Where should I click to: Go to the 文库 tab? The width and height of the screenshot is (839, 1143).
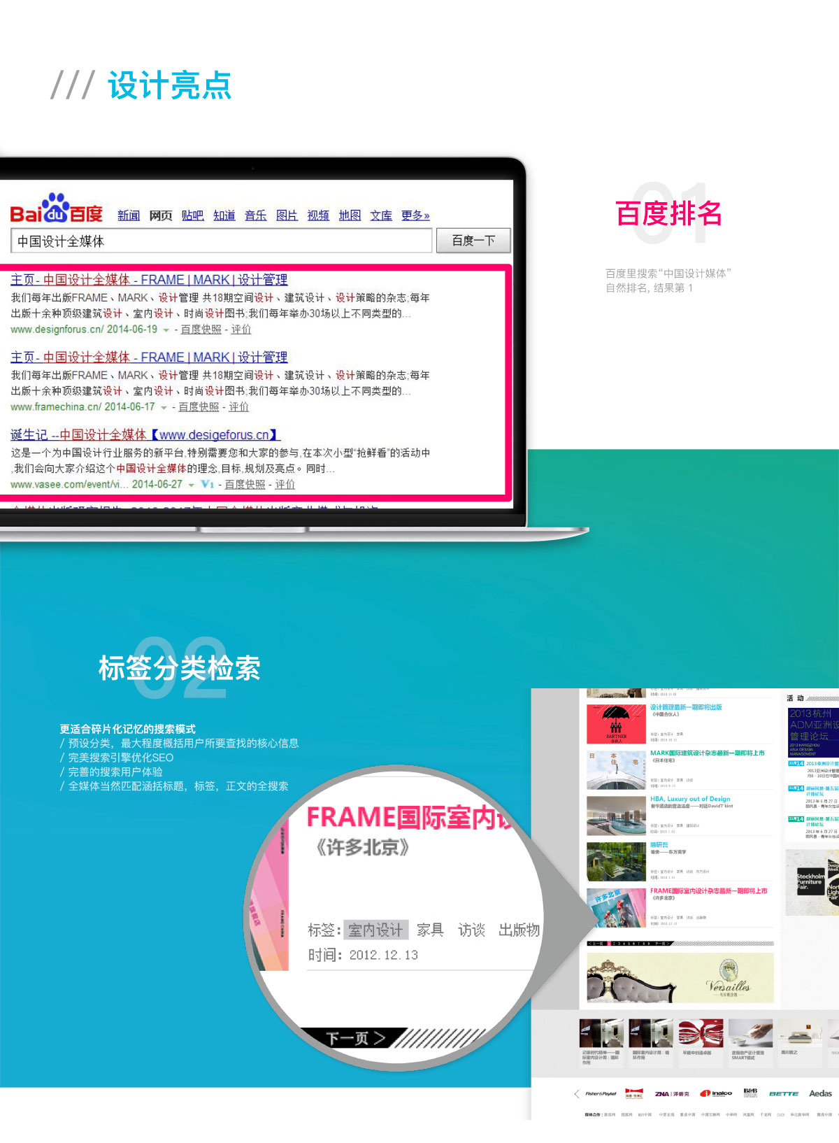tap(381, 215)
